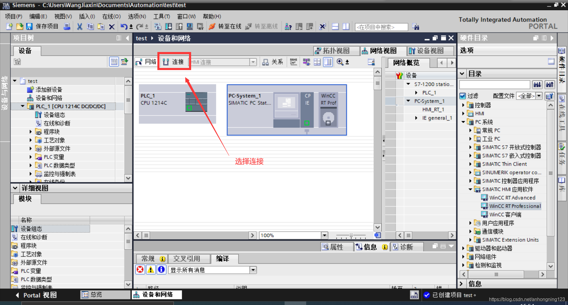Download to device icon
The image size is (568, 305).
coord(168,27)
